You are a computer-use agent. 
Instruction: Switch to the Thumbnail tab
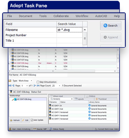[106, 99]
